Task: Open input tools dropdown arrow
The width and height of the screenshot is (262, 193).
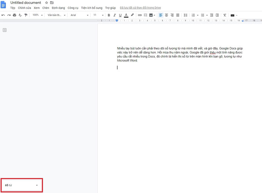Action: pos(237,15)
